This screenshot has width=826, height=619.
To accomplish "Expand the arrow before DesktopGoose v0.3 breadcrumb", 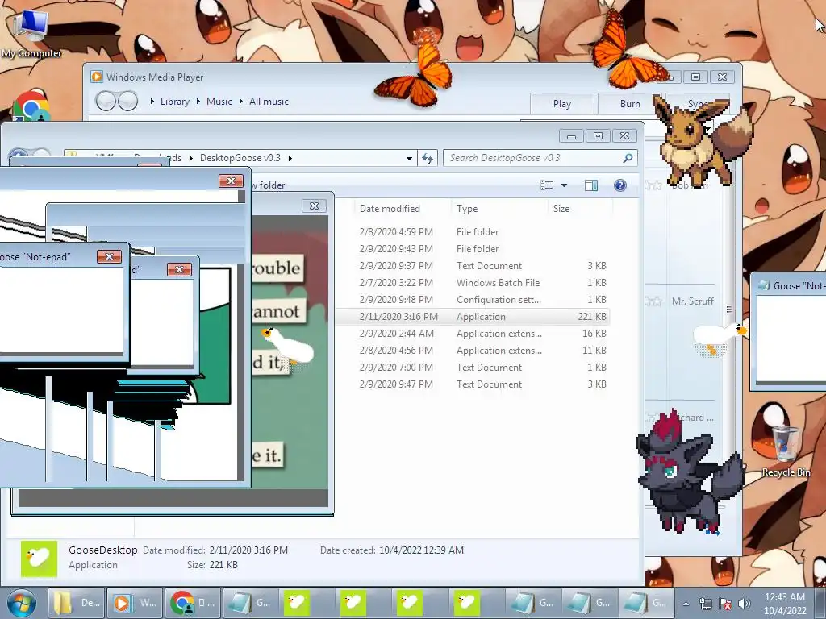I will click(190, 158).
